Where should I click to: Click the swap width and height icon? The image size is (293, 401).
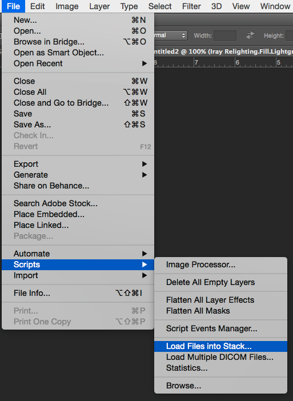point(250,35)
